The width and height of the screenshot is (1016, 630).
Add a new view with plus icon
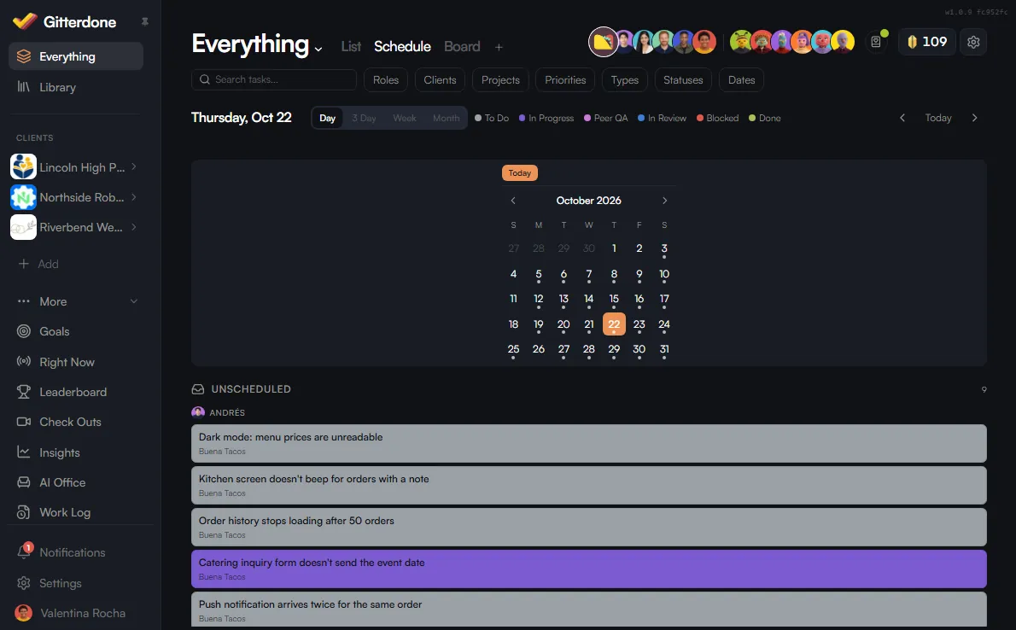[x=499, y=47]
